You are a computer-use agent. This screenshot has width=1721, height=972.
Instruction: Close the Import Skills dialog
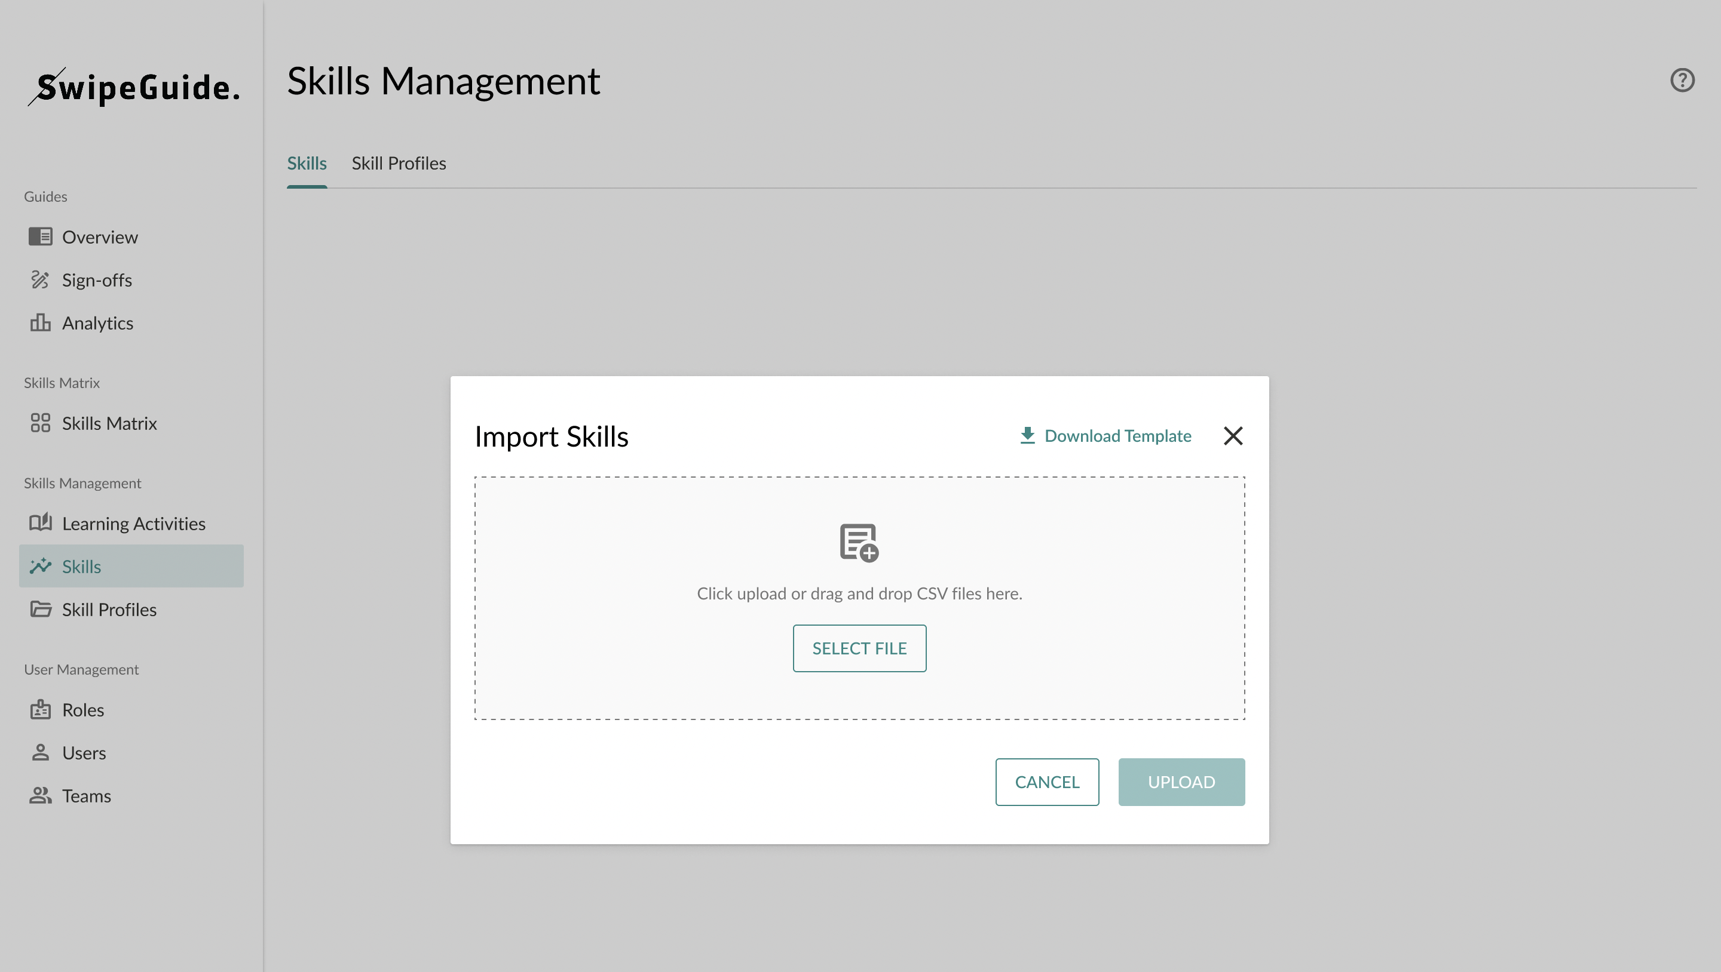pyautogui.click(x=1233, y=436)
